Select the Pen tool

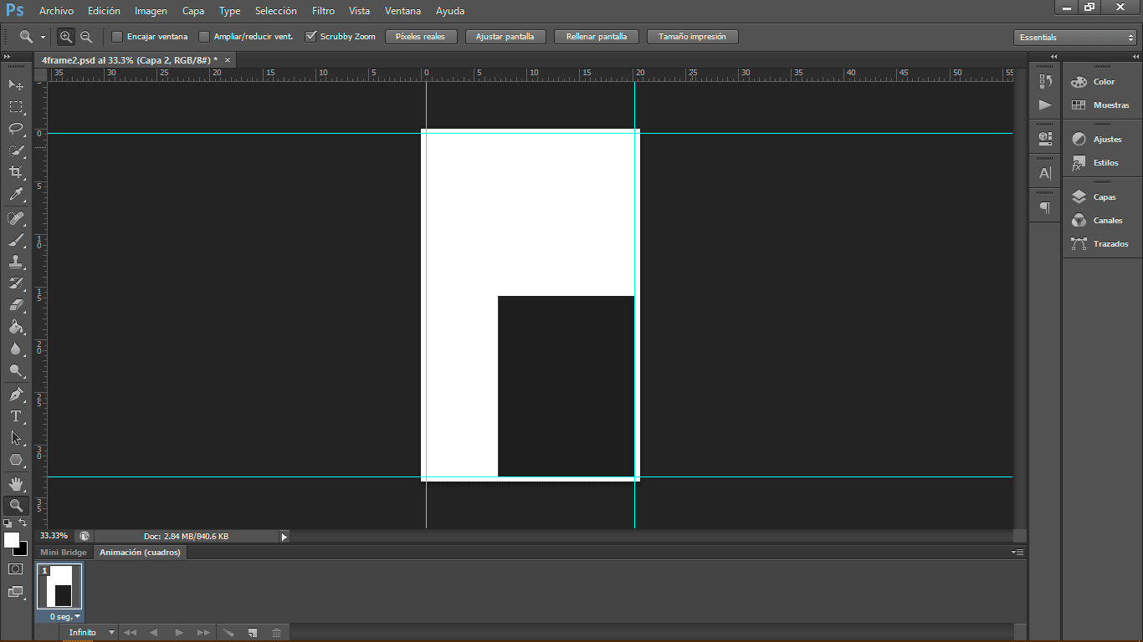click(16, 395)
